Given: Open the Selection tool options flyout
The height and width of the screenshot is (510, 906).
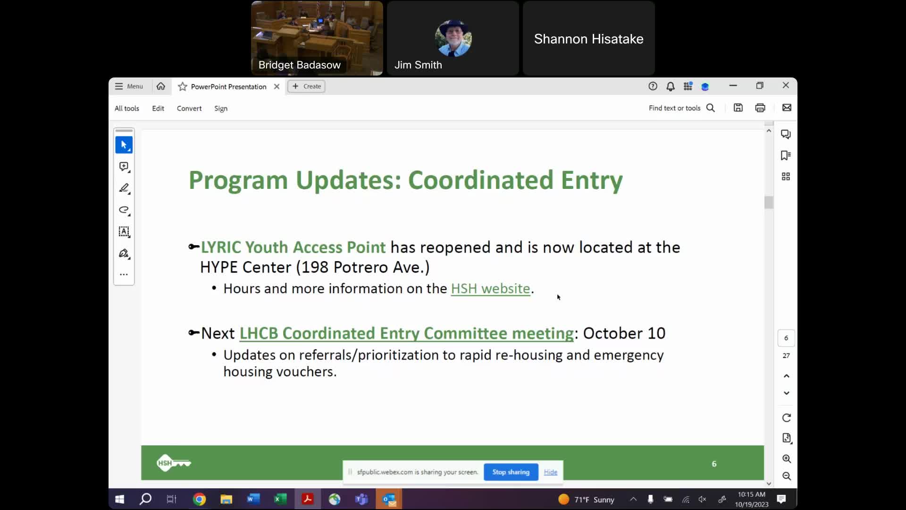Looking at the screenshot, I should point(129,149).
